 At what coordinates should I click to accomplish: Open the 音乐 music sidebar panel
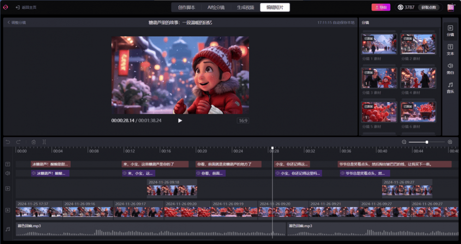pos(450,88)
